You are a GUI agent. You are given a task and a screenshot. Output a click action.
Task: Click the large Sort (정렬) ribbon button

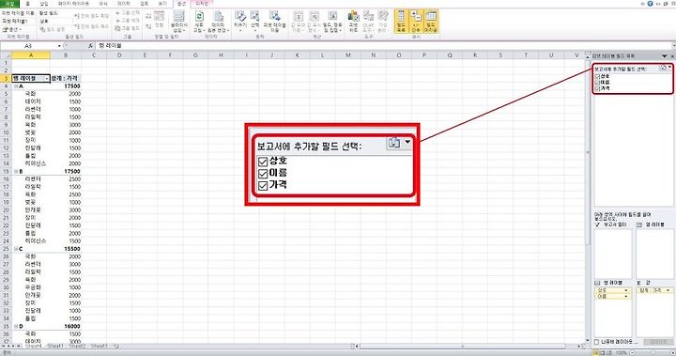[x=159, y=20]
